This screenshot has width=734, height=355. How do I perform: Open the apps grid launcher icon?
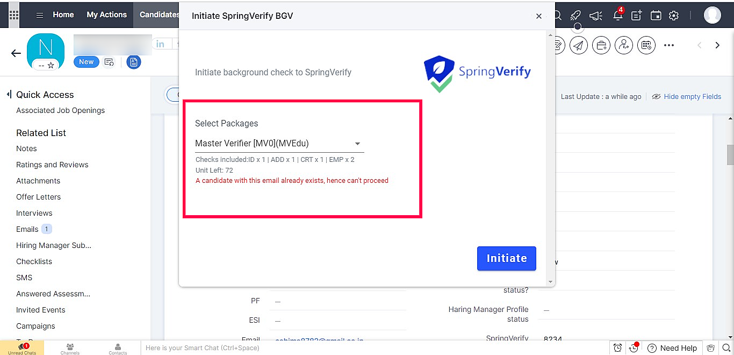pos(14,15)
